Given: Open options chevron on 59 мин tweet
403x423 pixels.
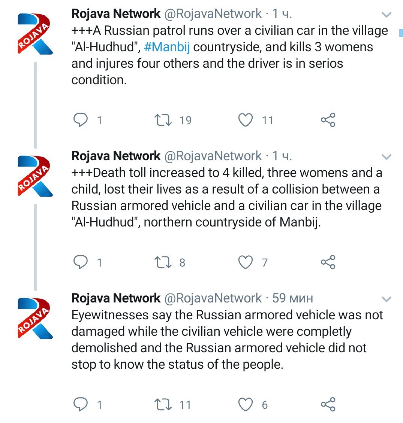Looking at the screenshot, I should 386,299.
